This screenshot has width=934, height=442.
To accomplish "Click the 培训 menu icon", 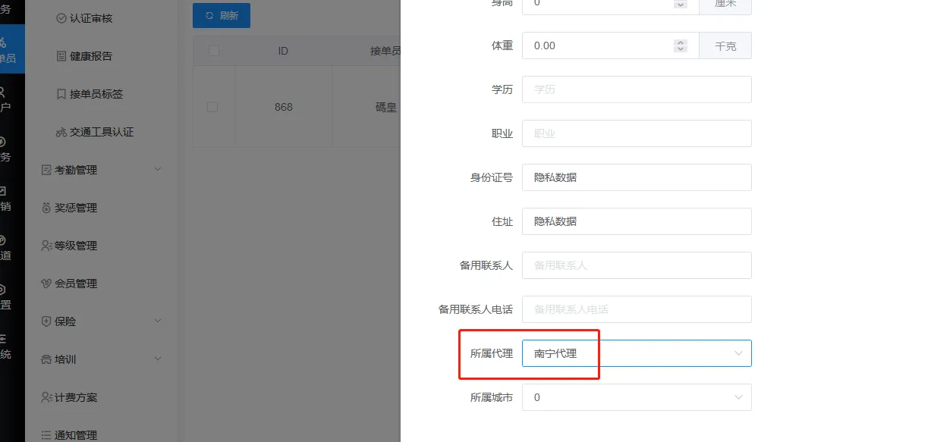I will click(x=46, y=359).
